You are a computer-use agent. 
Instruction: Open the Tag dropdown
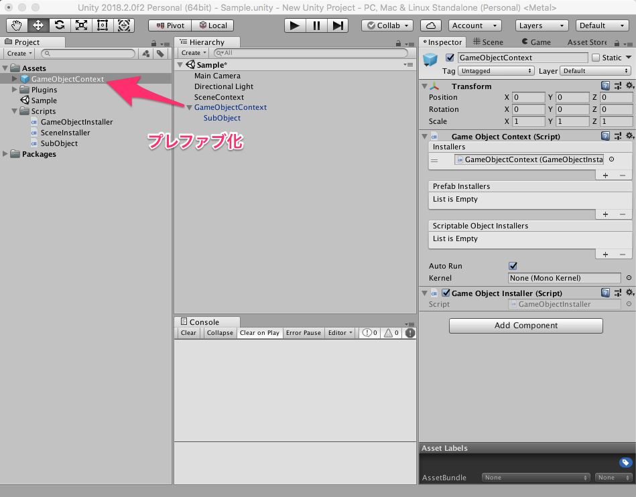tap(496, 71)
